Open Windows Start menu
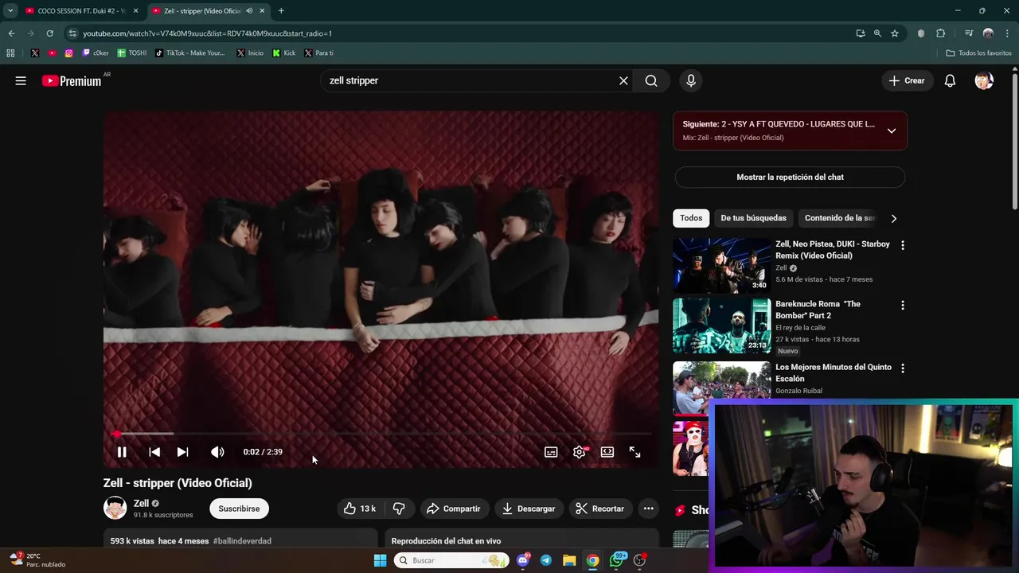1019x573 pixels. (380, 560)
